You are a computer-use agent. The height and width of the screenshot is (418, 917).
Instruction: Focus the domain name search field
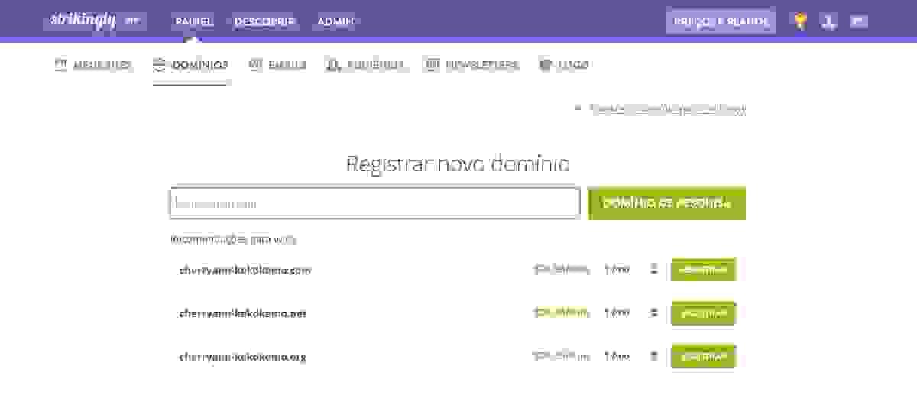click(x=374, y=203)
